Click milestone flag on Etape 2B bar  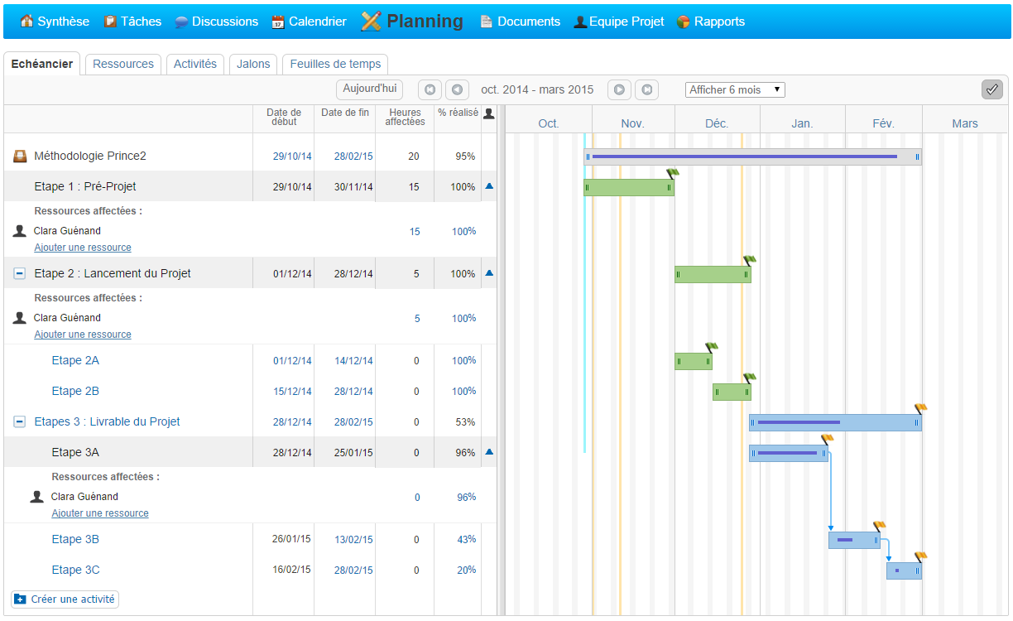pos(749,378)
